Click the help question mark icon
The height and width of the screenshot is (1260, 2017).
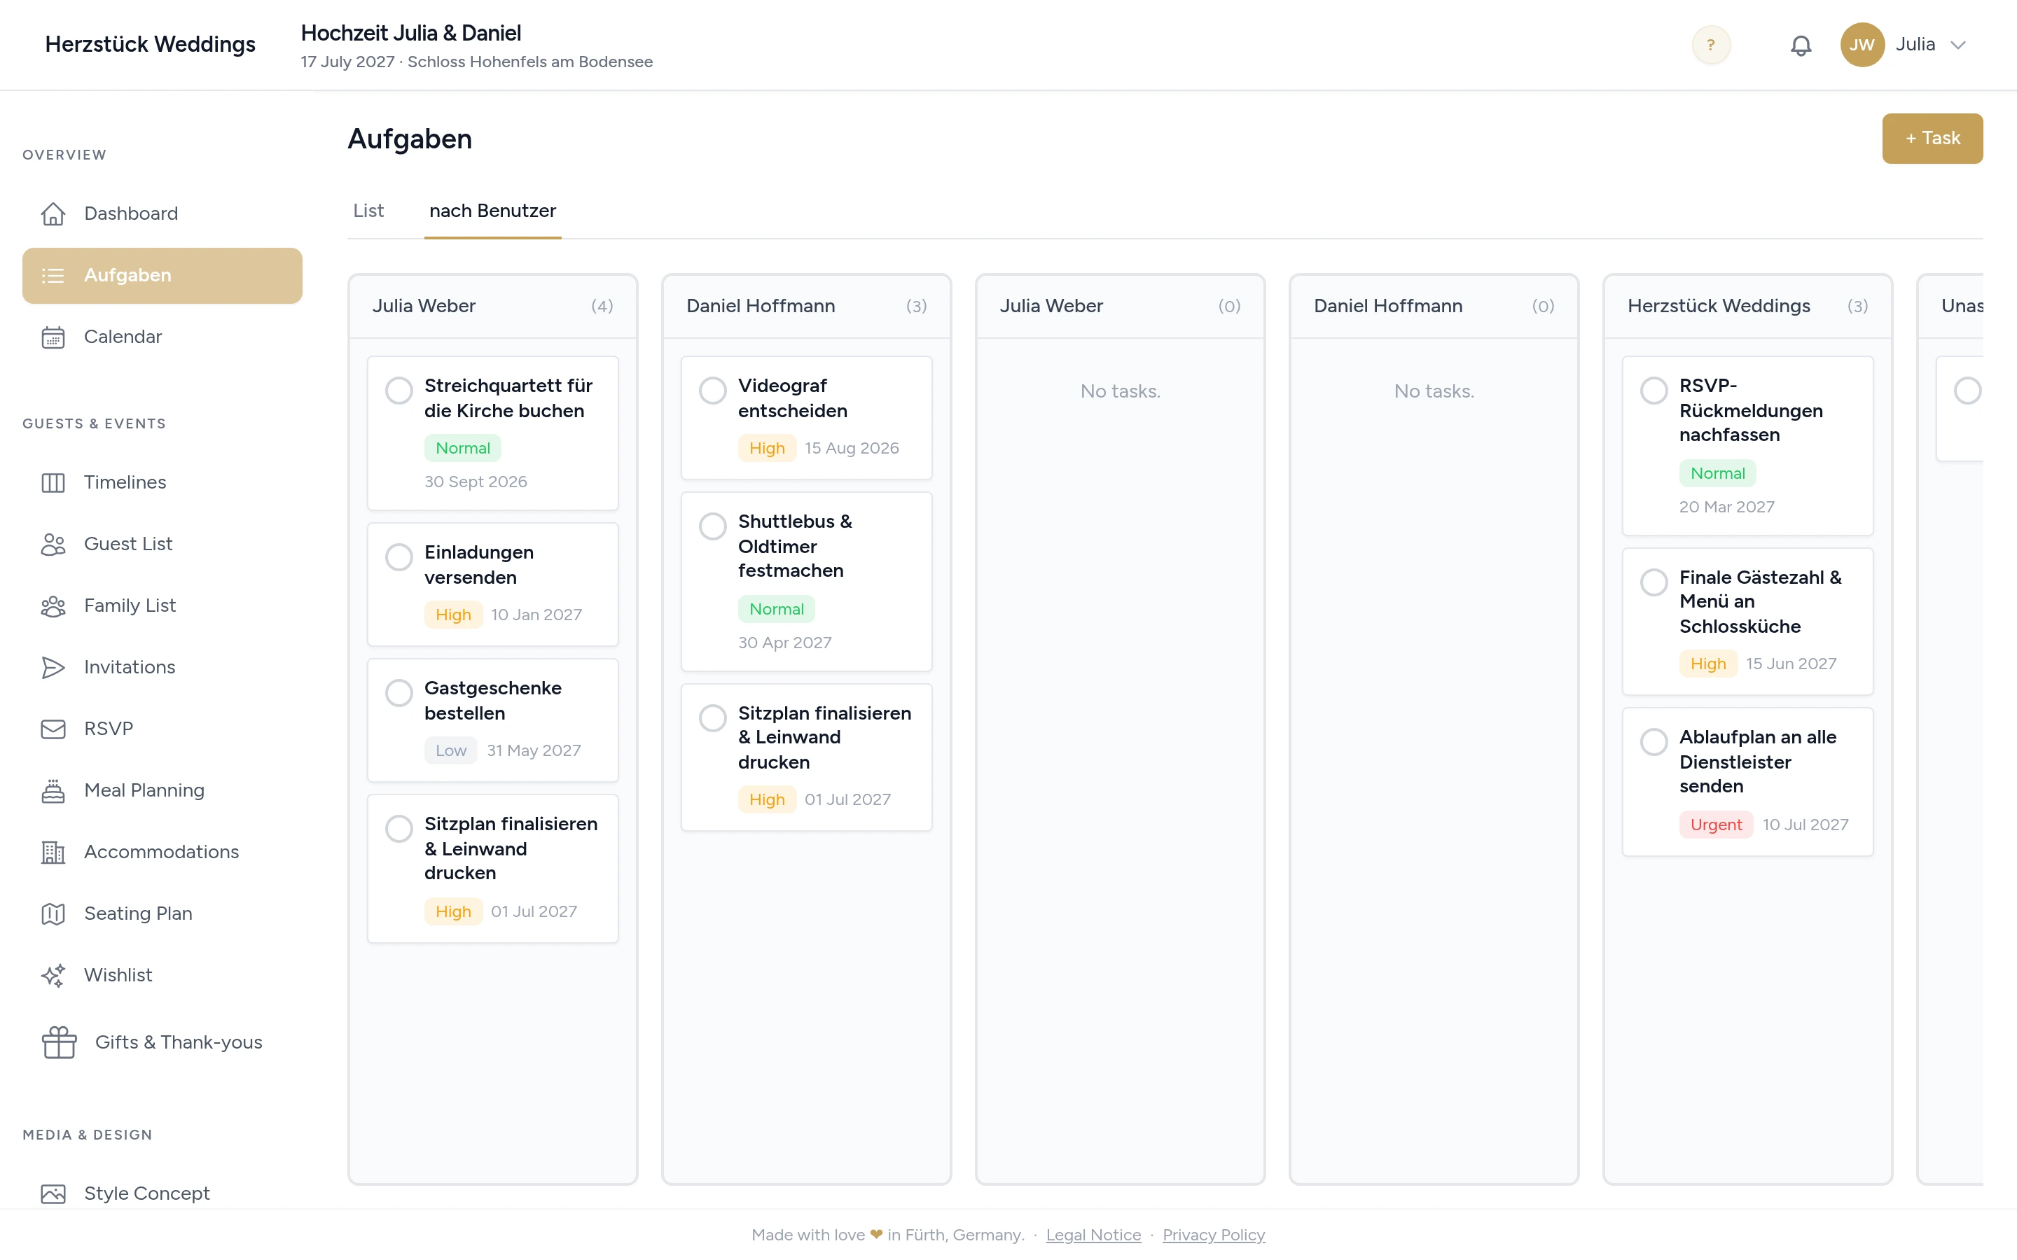1711,45
